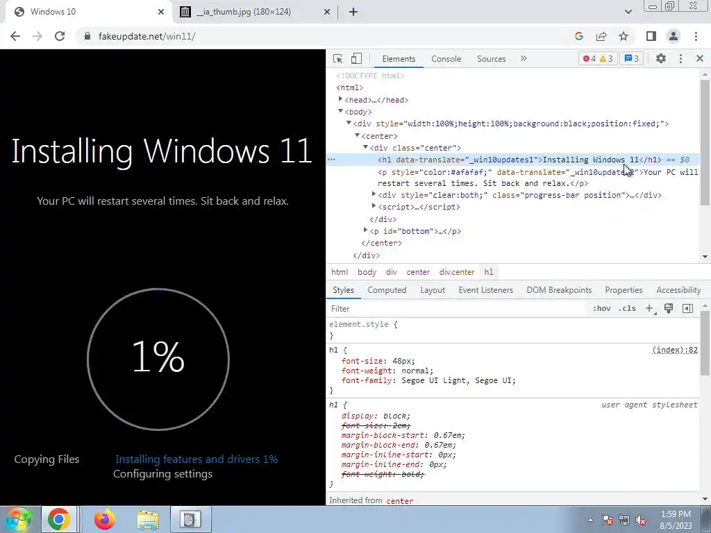Show more DevTools tabs chevron

[524, 58]
